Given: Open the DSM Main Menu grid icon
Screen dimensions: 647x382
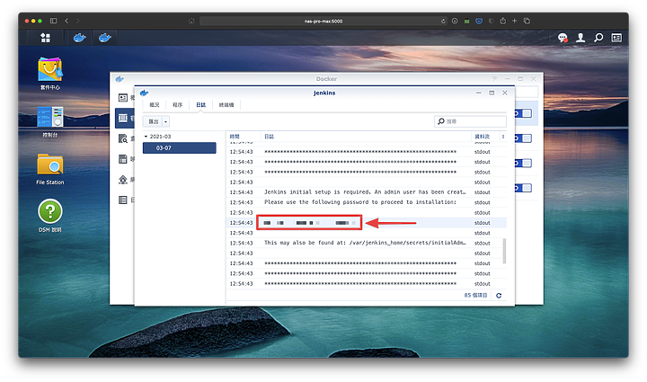Looking at the screenshot, I should [x=46, y=38].
